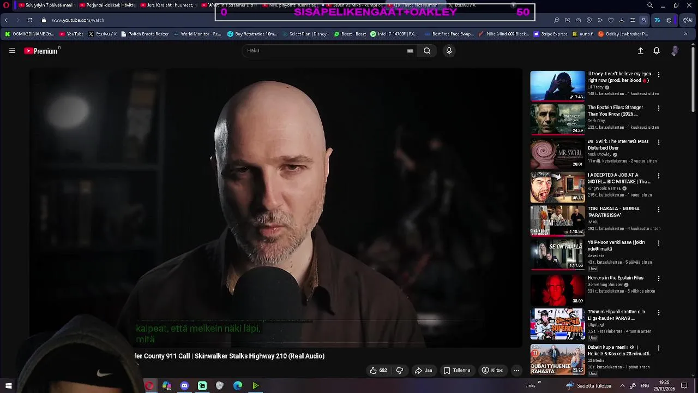Open the YouTube hamburger guide menu
Image resolution: width=698 pixels, height=393 pixels.
coord(12,51)
